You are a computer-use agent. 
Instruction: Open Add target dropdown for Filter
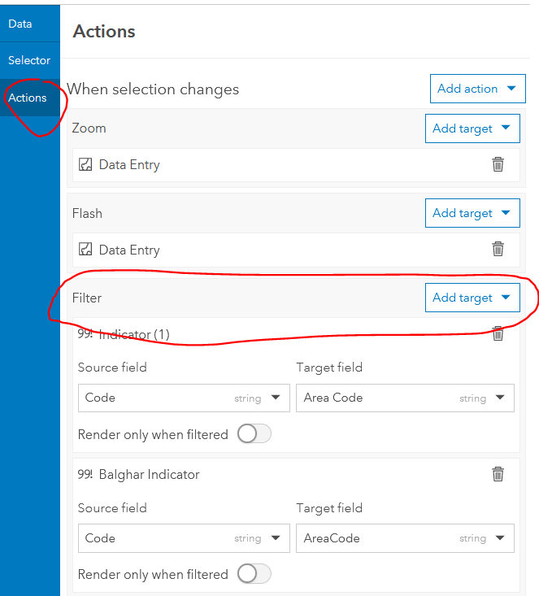(x=472, y=298)
